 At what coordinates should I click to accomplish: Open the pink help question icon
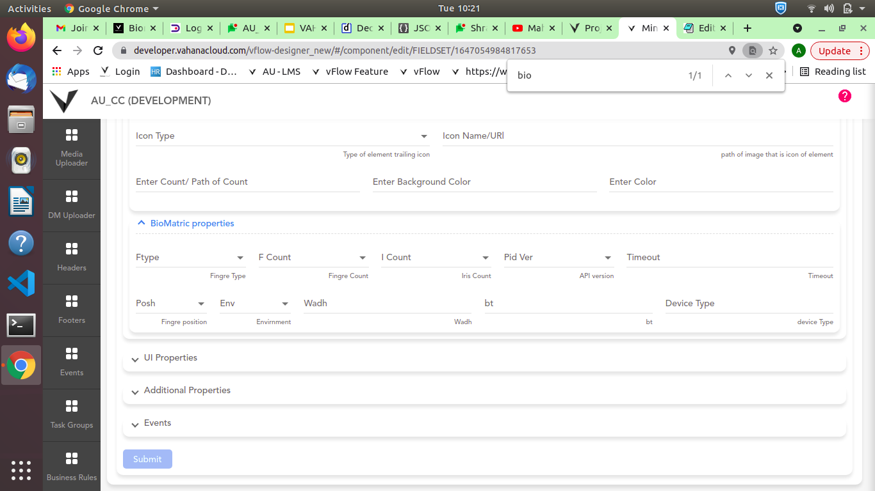pyautogui.click(x=845, y=96)
